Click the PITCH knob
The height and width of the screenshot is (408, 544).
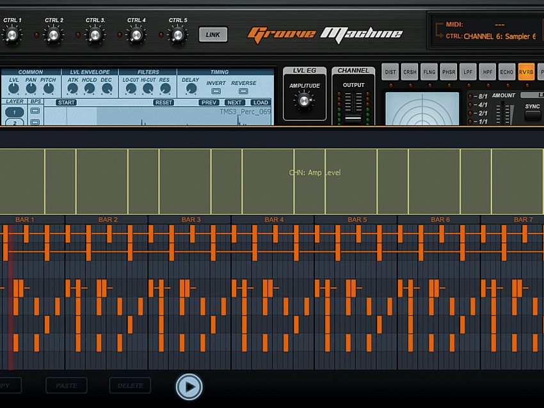coord(48,89)
